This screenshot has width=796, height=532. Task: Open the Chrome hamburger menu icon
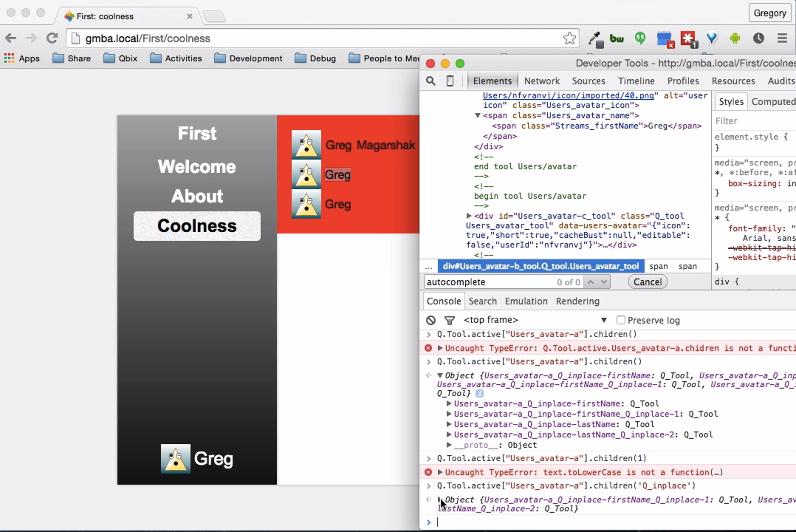point(782,38)
